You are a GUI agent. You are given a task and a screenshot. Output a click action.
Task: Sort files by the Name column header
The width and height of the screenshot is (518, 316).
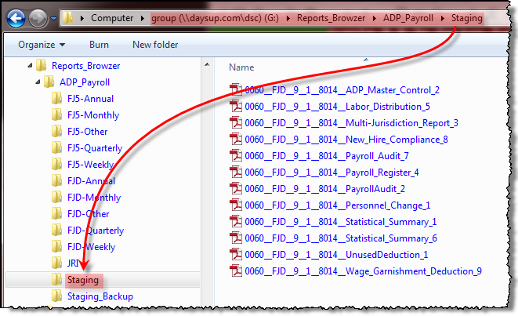(241, 67)
